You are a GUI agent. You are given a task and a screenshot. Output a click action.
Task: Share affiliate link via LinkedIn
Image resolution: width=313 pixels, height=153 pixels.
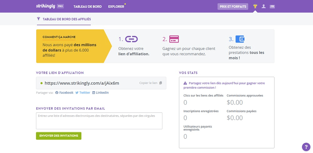pyautogui.click(x=100, y=93)
